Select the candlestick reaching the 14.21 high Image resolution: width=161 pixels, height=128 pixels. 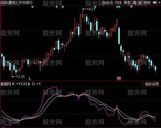pyautogui.click(x=83, y=16)
